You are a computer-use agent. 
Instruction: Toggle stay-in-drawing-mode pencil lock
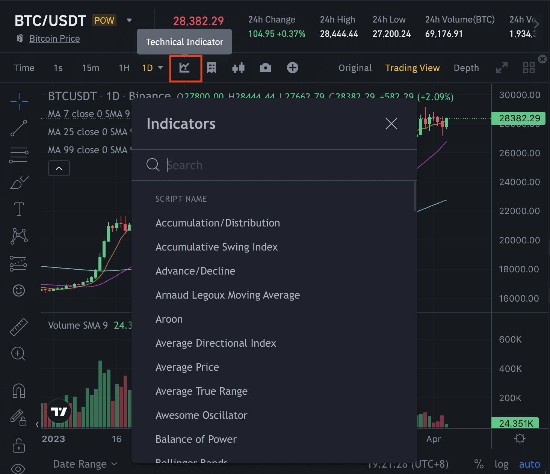coord(19,417)
